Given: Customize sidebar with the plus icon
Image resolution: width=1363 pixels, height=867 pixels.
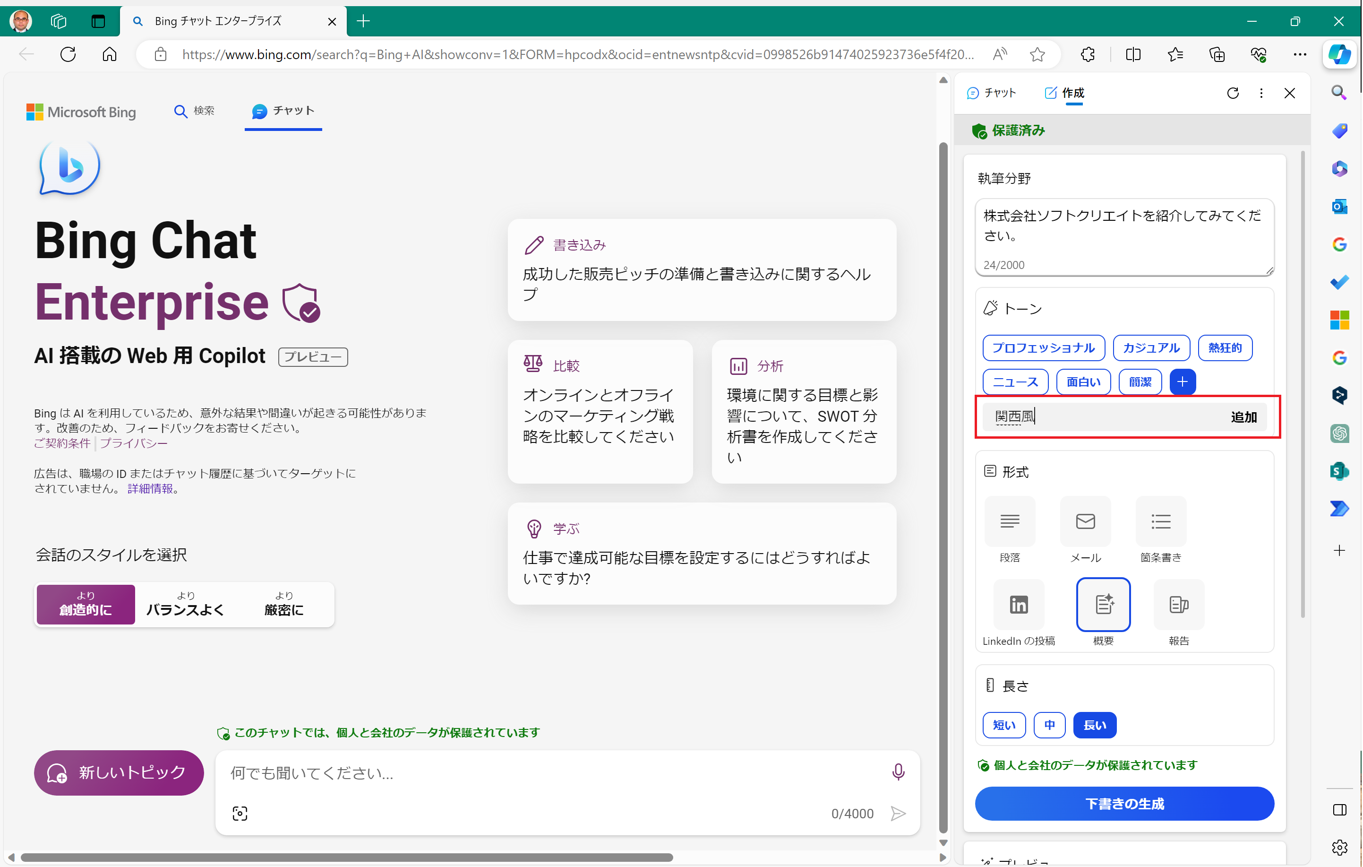Looking at the screenshot, I should click(1338, 550).
